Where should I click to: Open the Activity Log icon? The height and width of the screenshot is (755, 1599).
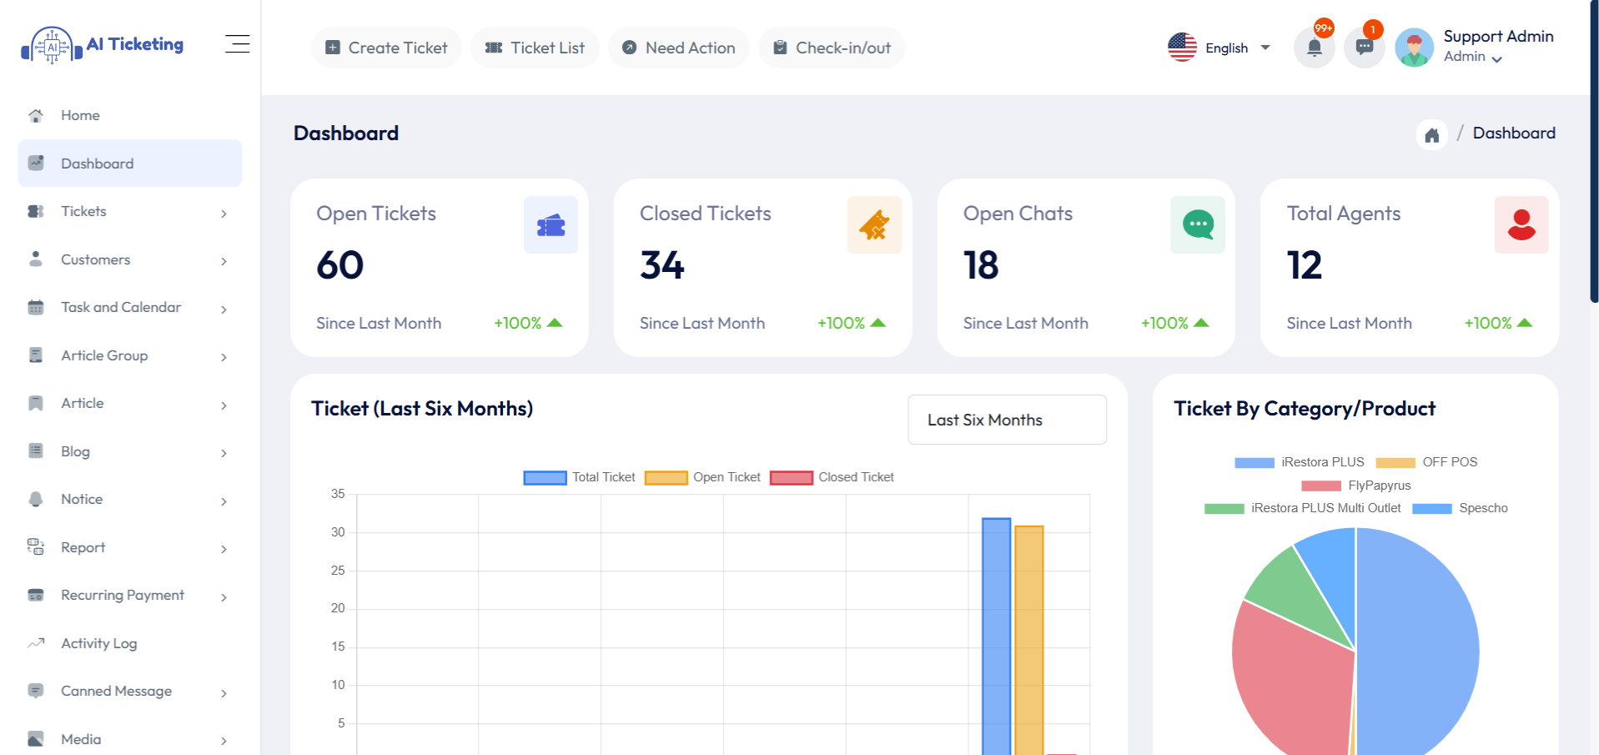tap(36, 642)
